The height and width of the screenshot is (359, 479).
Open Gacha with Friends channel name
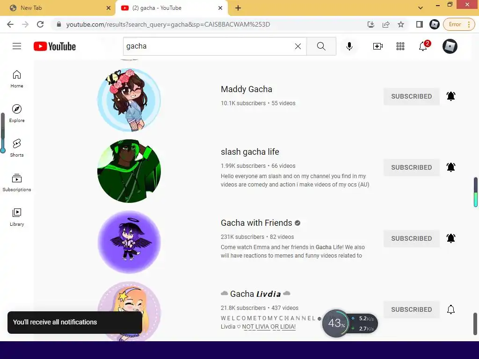tap(256, 223)
